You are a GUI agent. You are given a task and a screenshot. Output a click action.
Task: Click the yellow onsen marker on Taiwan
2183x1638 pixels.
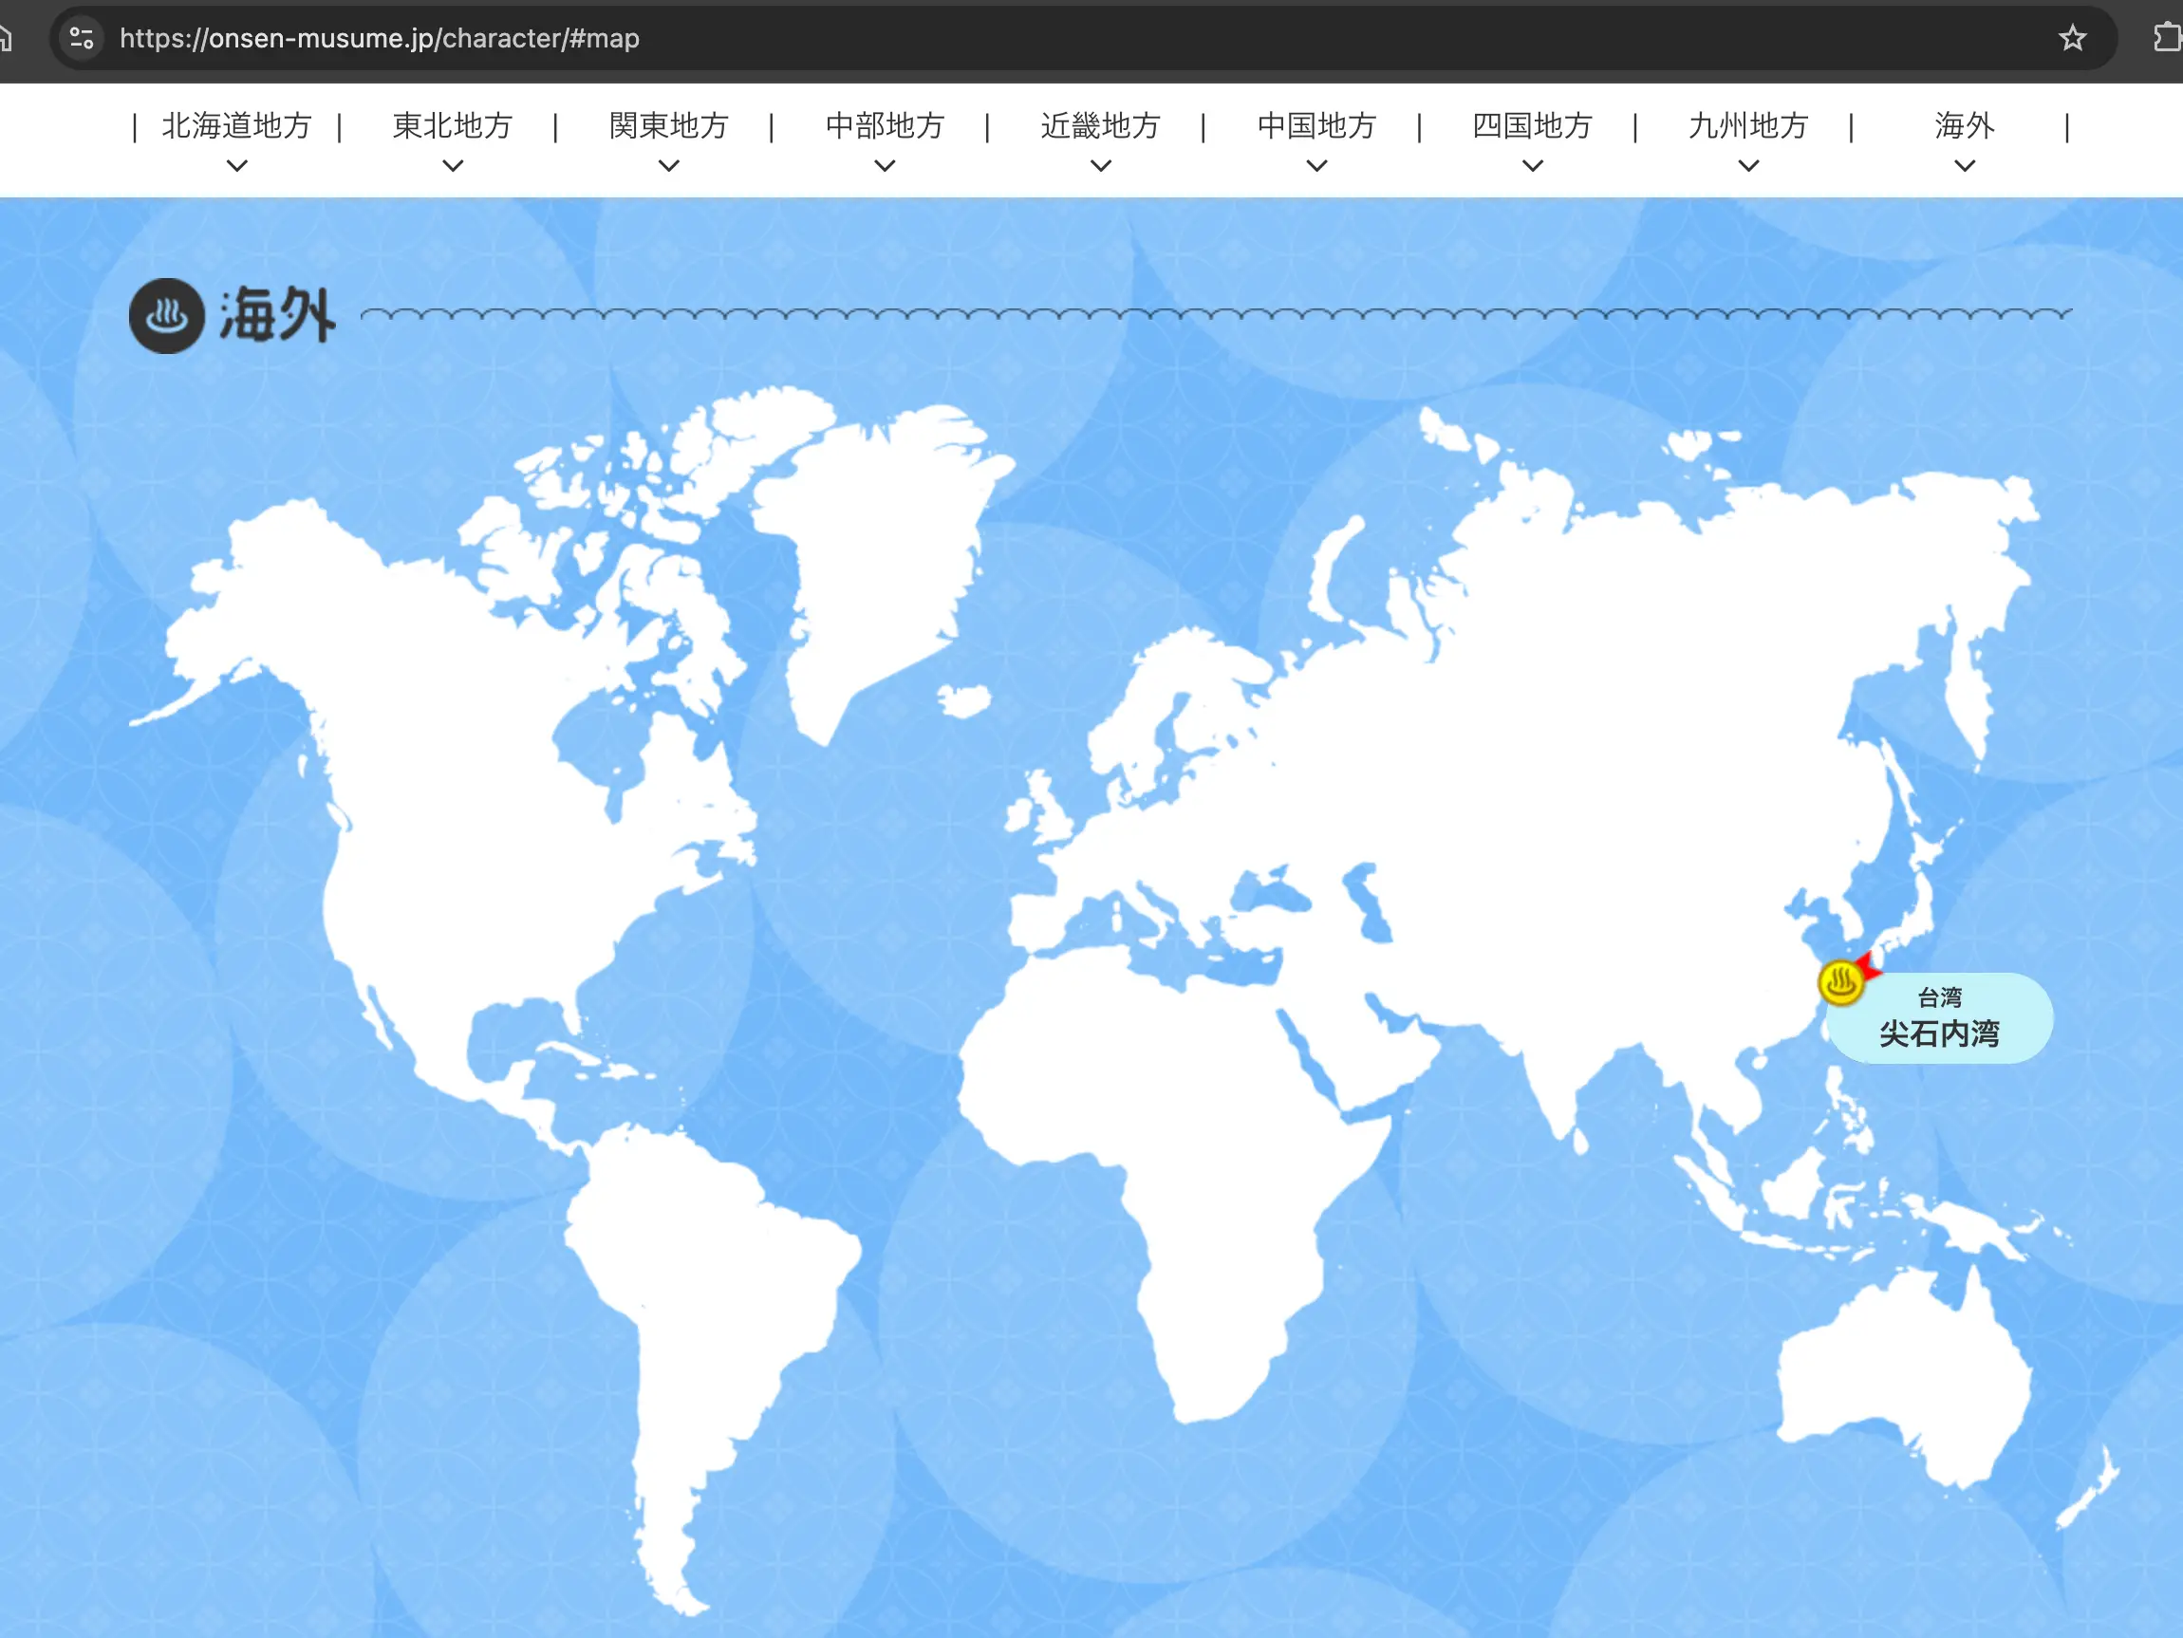[1839, 982]
